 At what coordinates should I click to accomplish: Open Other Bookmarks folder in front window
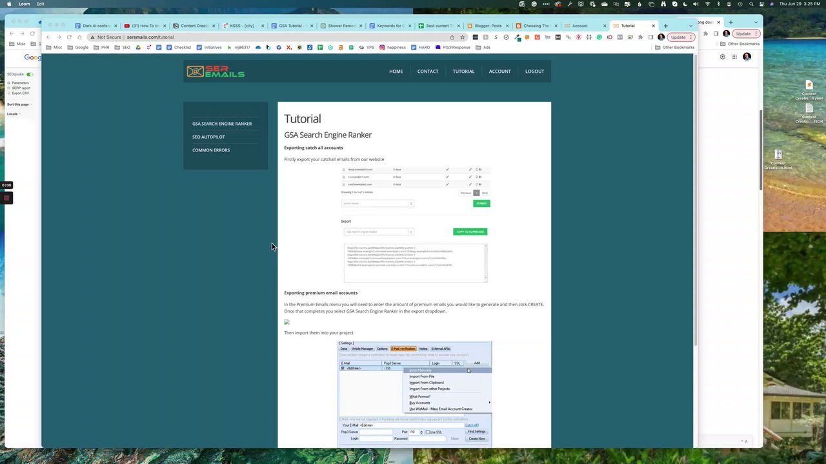pyautogui.click(x=674, y=47)
